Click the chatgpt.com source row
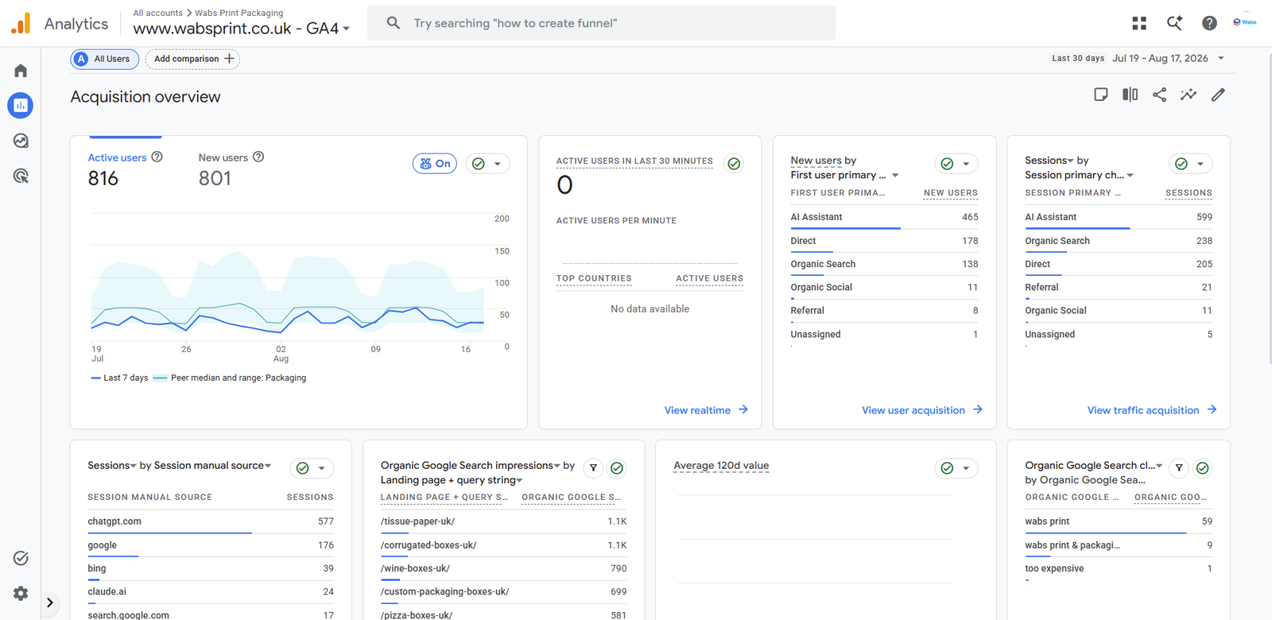This screenshot has height=620, width=1272. point(211,521)
